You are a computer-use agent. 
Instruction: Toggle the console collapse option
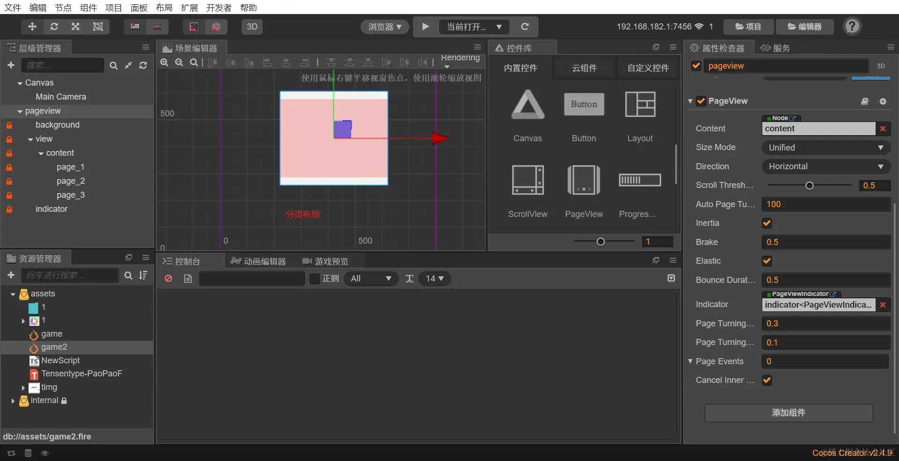click(x=671, y=278)
